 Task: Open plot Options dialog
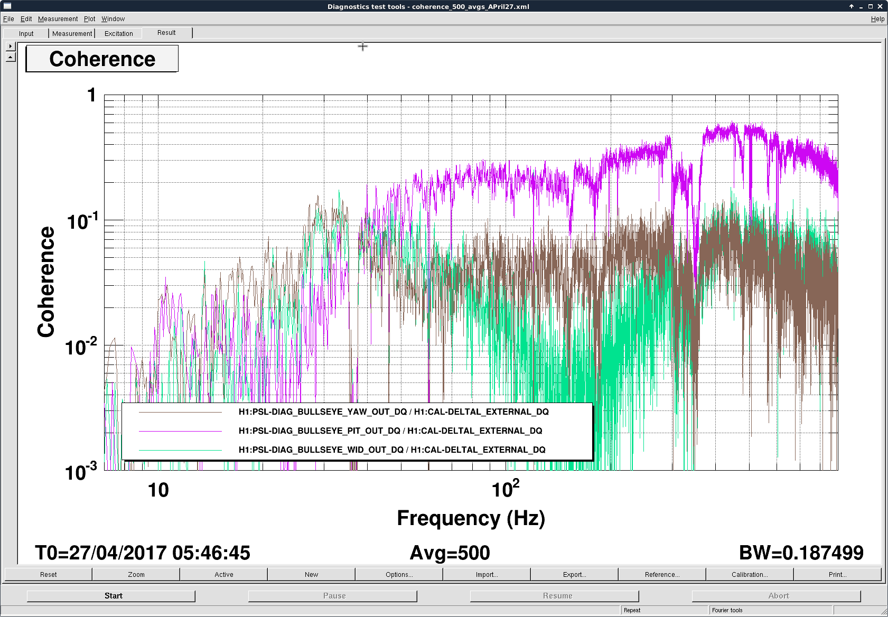coord(399,574)
